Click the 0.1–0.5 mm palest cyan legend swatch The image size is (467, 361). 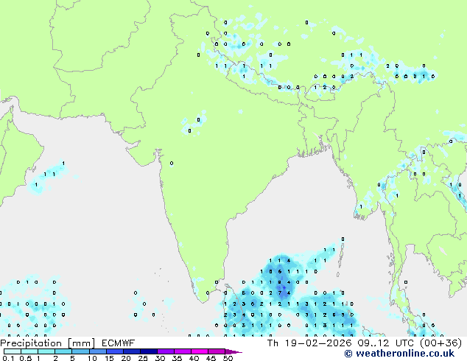point(13,351)
